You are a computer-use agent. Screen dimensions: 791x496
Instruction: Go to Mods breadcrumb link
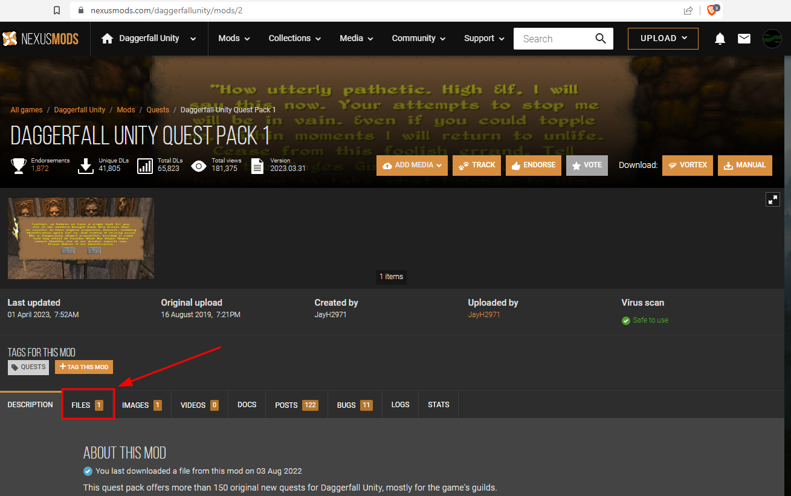pyautogui.click(x=126, y=110)
